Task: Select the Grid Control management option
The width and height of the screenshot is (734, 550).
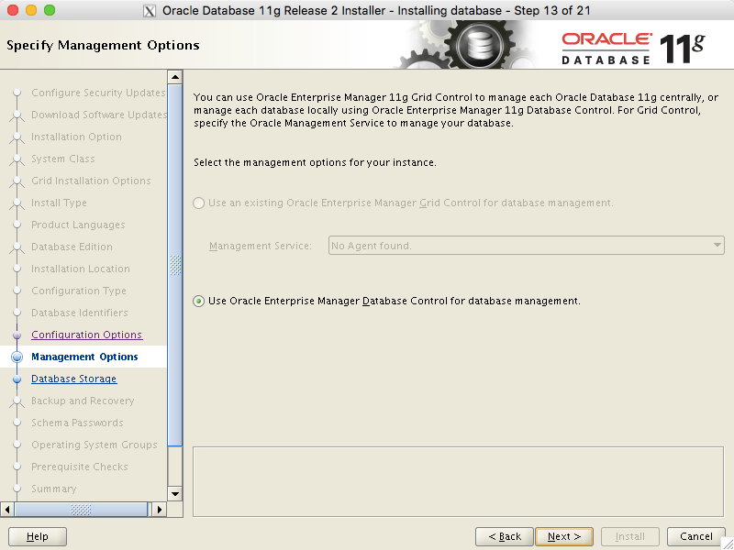Action: (x=198, y=203)
